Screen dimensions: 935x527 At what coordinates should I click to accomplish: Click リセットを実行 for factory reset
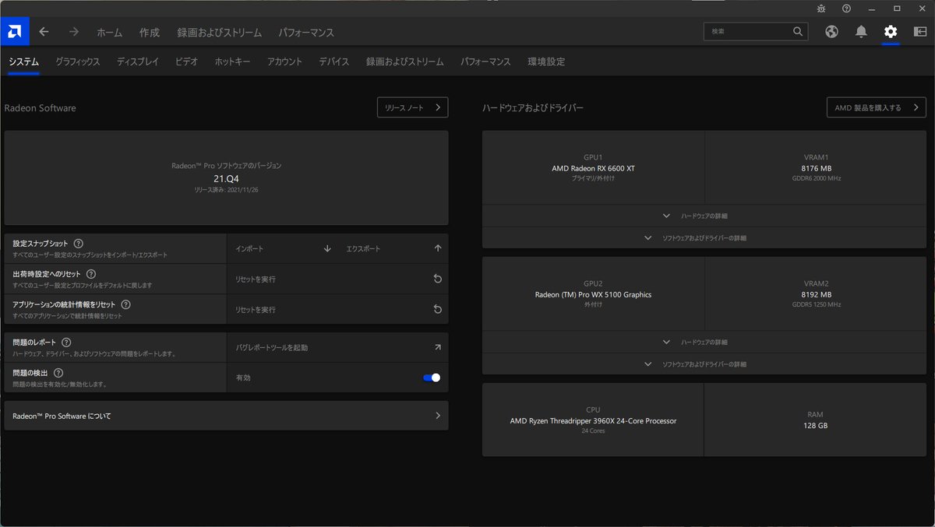tap(256, 279)
